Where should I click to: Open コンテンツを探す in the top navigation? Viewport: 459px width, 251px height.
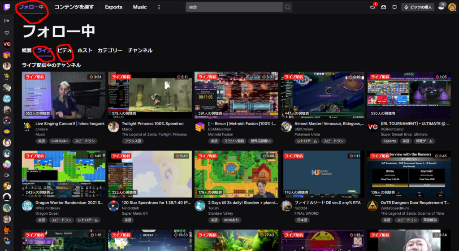coord(74,7)
